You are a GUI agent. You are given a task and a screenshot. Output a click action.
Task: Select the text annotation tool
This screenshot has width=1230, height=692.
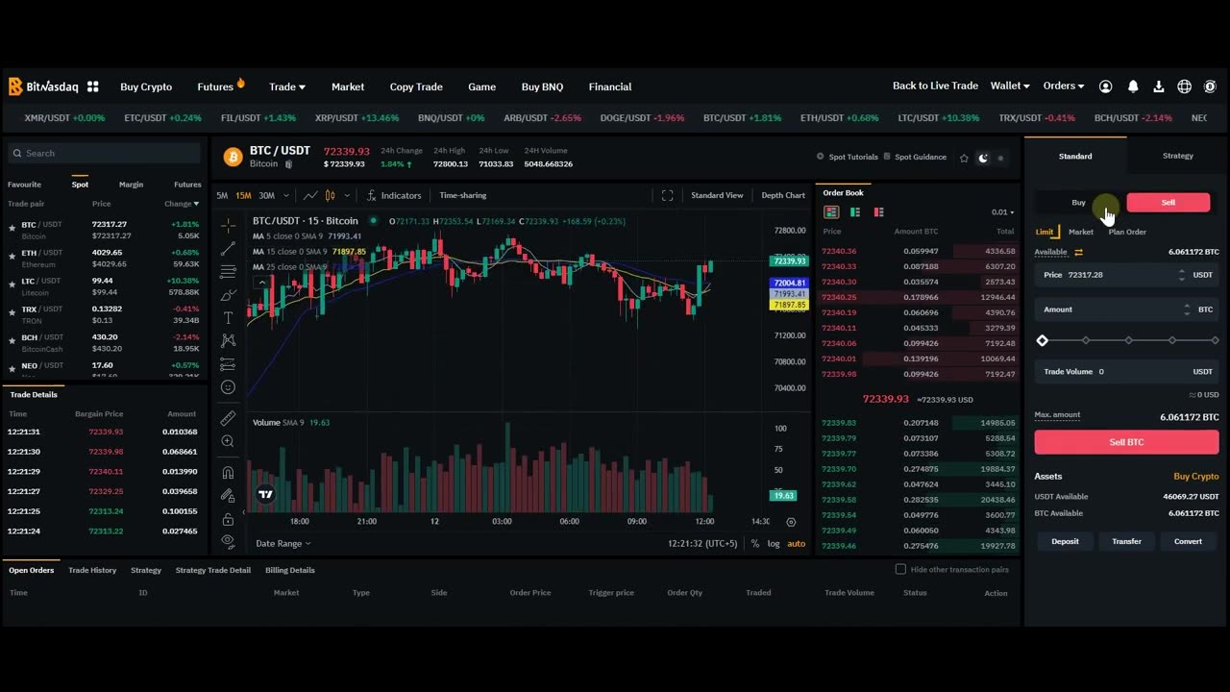(228, 318)
